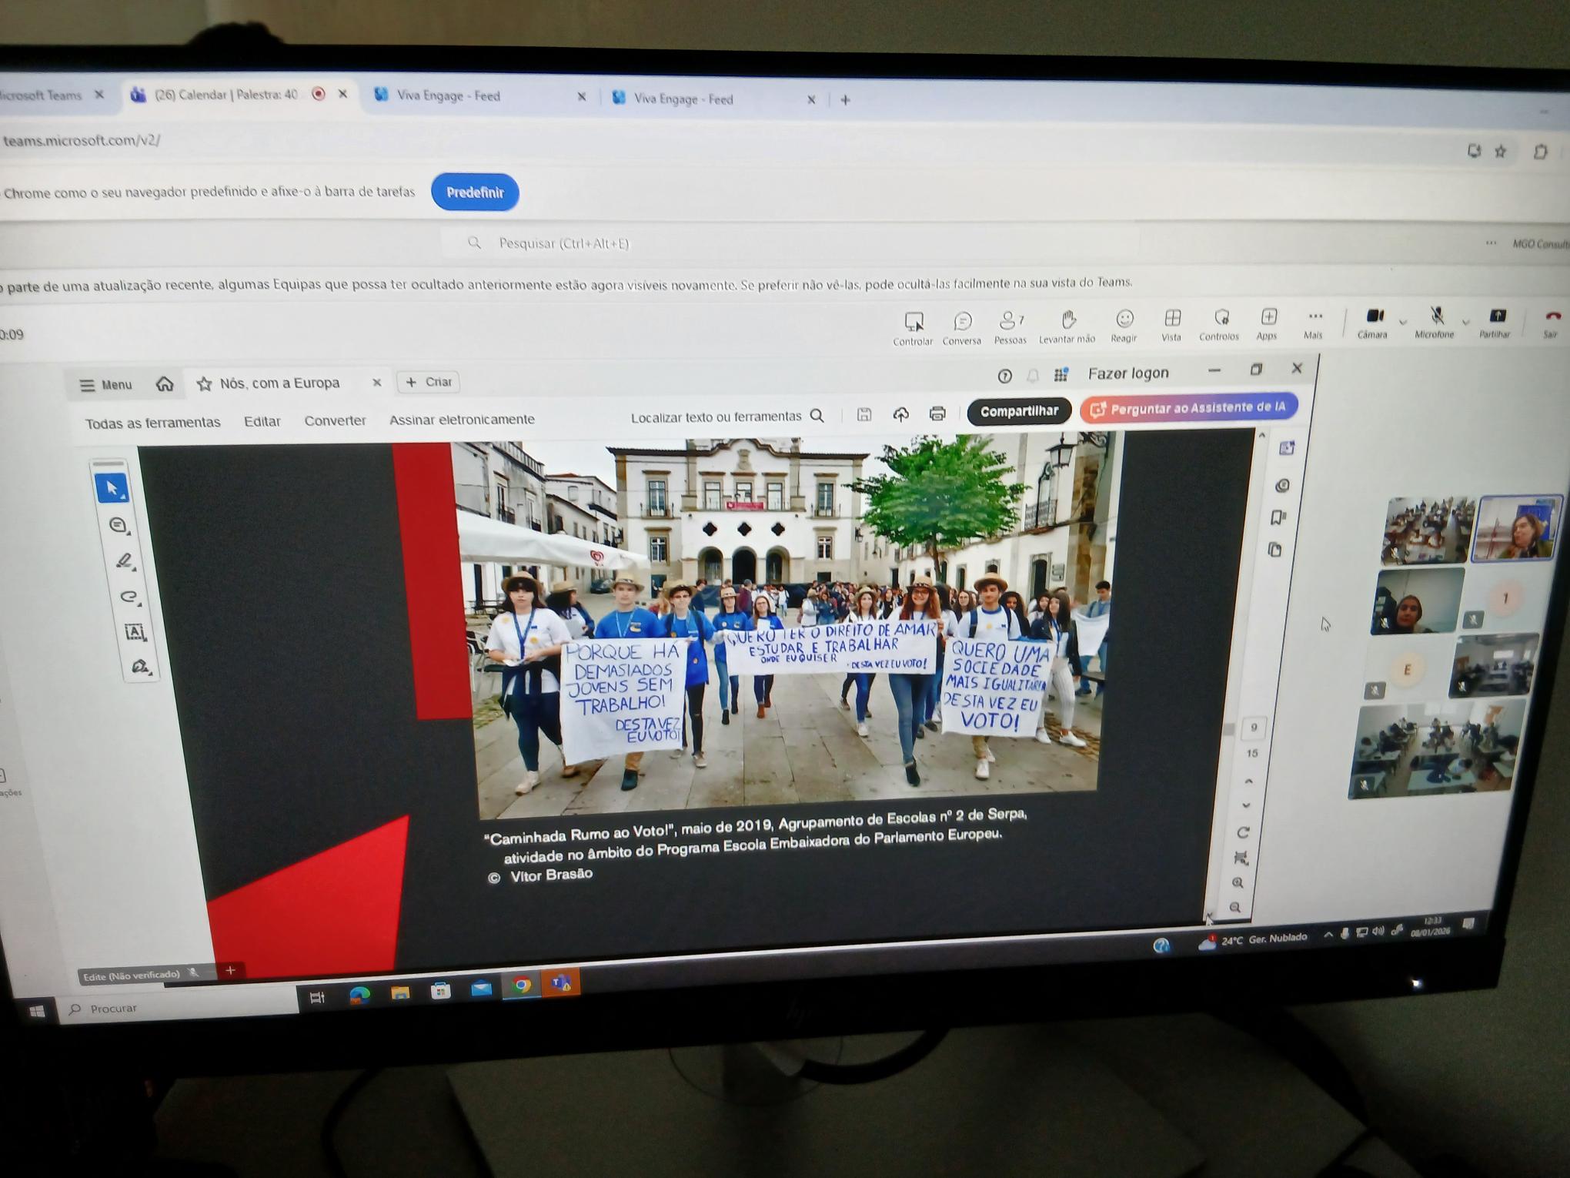
Task: Expand the Câmara options dropdown arrow
Action: pyautogui.click(x=1403, y=323)
